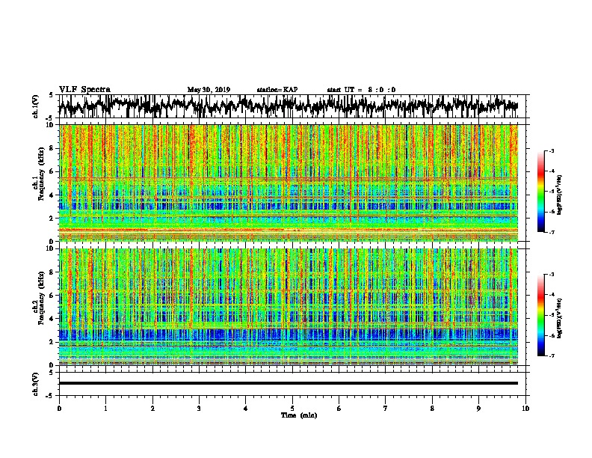Click the x-axis tick label "0" under ch.3 panel
This screenshot has width=592, height=458.
pos(59,409)
